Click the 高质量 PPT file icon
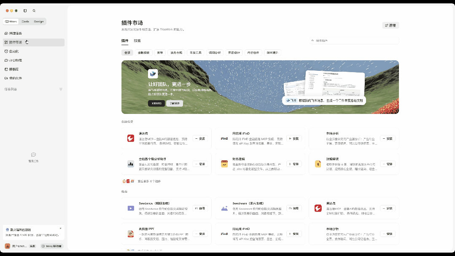The image size is (455, 256). 131,234
